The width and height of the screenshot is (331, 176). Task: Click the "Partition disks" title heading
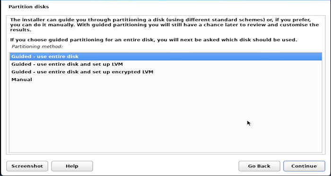(x=29, y=7)
